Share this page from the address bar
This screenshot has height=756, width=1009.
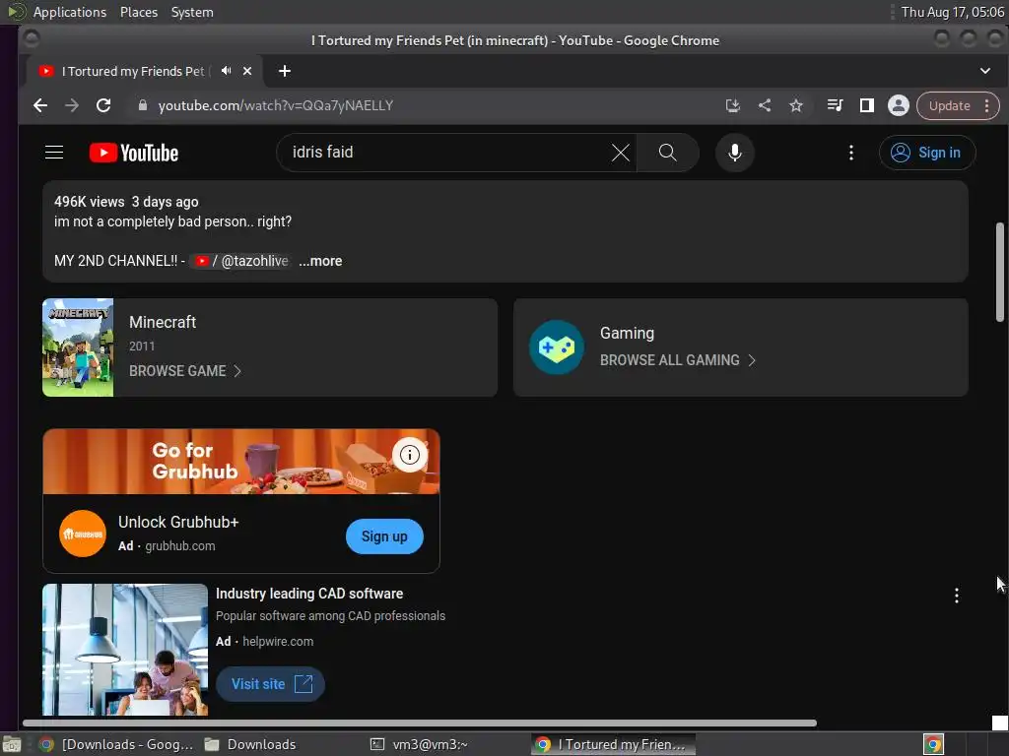click(x=765, y=105)
